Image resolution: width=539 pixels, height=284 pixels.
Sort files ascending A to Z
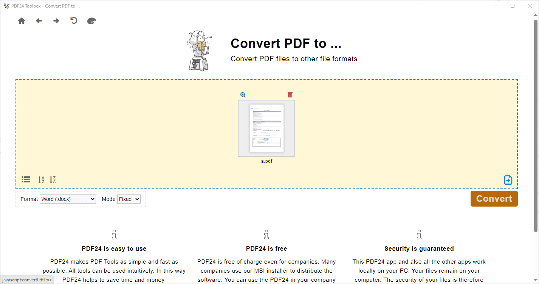[41, 180]
